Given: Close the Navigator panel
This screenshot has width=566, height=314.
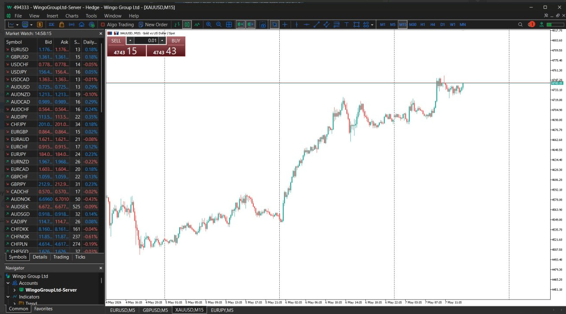Looking at the screenshot, I should point(101,268).
